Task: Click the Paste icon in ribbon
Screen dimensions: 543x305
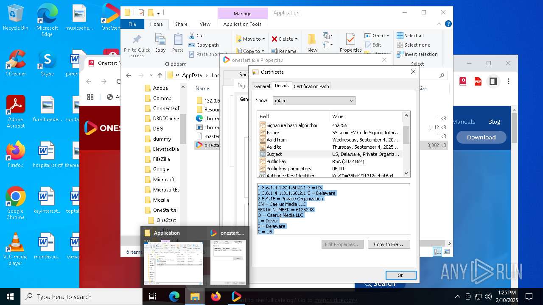Action: click(178, 43)
